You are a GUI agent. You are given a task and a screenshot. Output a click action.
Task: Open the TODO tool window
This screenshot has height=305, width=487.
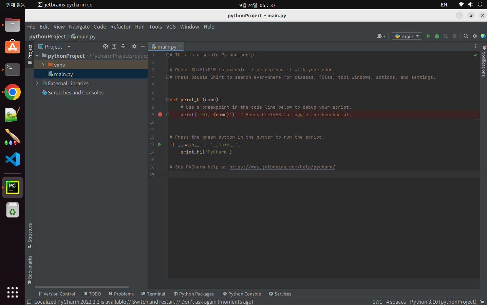92,294
